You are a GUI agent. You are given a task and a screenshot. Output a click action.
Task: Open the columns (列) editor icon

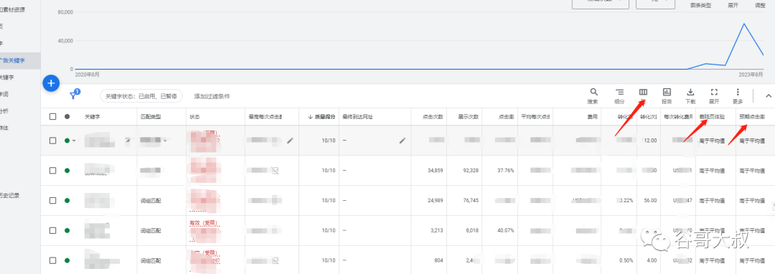coord(643,92)
